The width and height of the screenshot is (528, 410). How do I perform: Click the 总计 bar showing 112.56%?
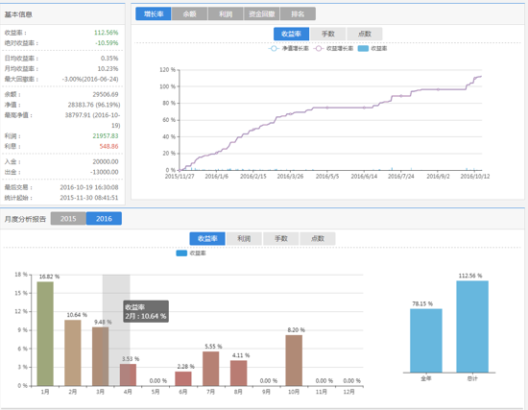tap(472, 326)
